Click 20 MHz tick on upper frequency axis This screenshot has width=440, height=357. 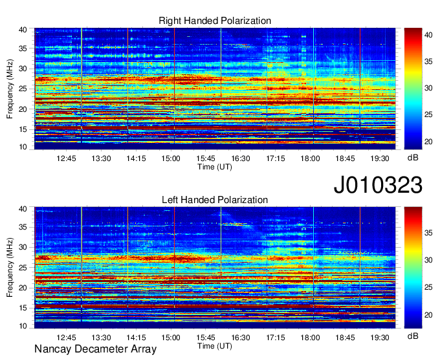23,109
